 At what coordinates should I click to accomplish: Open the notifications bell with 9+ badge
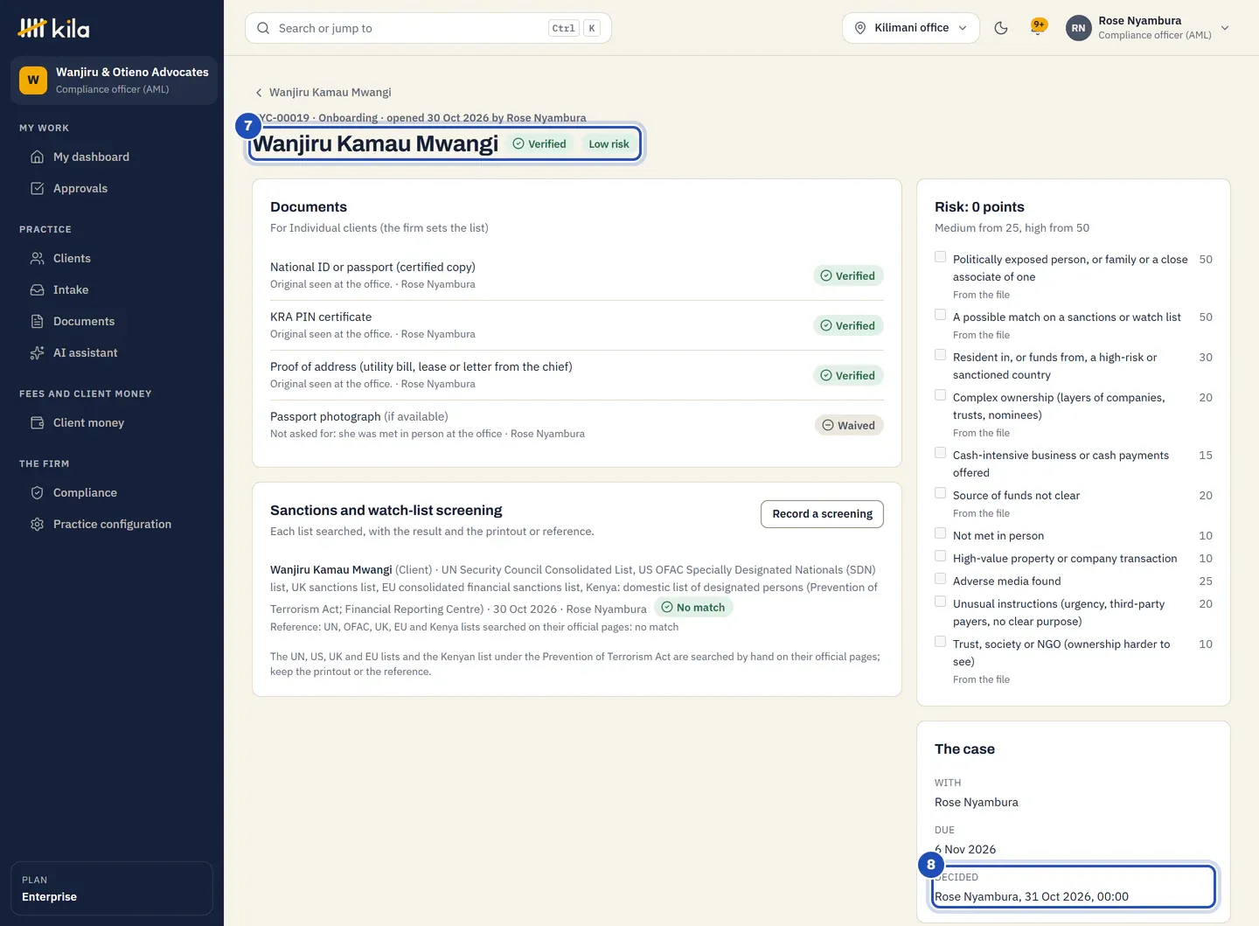(1038, 28)
